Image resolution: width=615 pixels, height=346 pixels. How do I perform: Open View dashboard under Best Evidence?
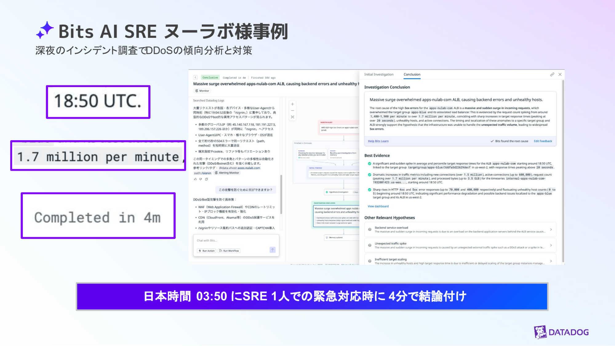click(378, 206)
